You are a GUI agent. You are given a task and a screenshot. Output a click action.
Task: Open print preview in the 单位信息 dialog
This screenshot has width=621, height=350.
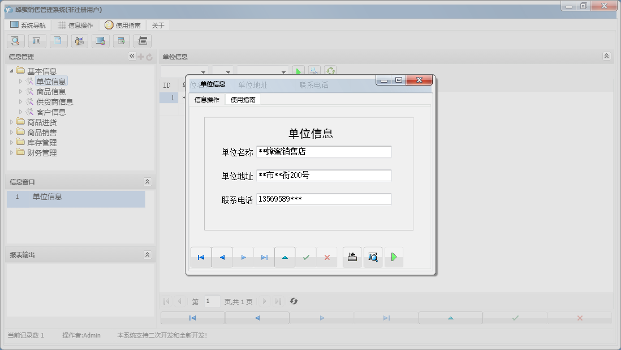pyautogui.click(x=373, y=257)
